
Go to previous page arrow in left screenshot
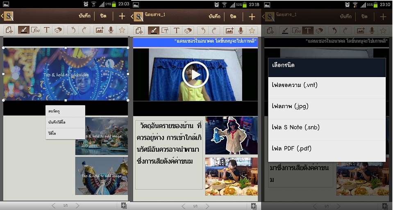[53, 206]
